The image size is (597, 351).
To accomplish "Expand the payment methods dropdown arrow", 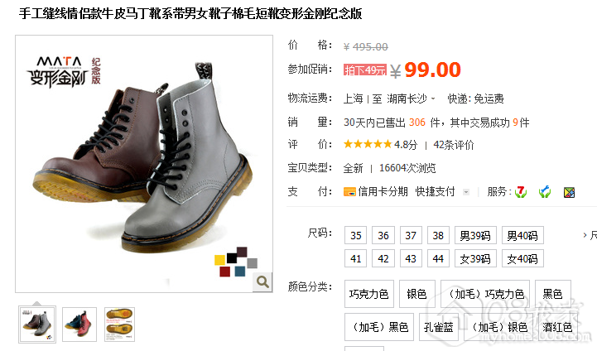I will tap(466, 192).
